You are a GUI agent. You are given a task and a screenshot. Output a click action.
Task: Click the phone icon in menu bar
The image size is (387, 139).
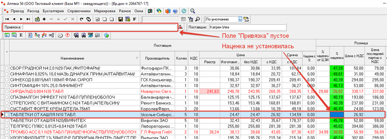point(183,11)
